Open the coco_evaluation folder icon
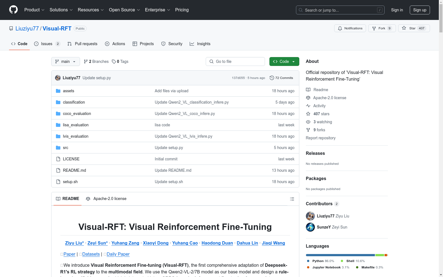 point(58,114)
